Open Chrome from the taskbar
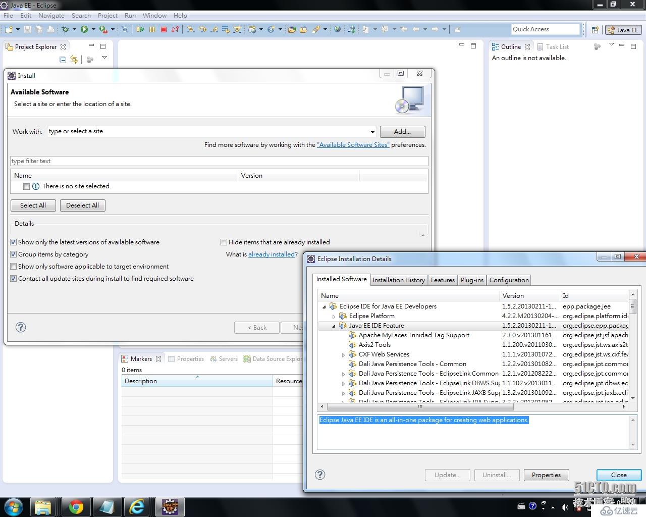This screenshot has height=517, width=646. click(x=76, y=506)
